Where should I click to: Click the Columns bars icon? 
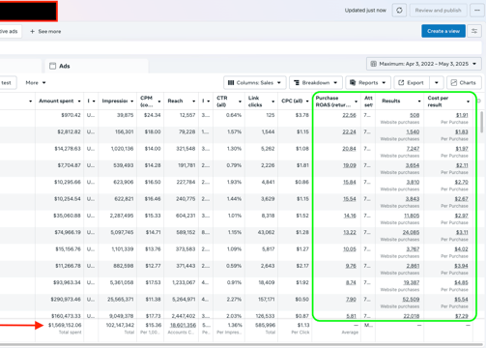point(231,83)
